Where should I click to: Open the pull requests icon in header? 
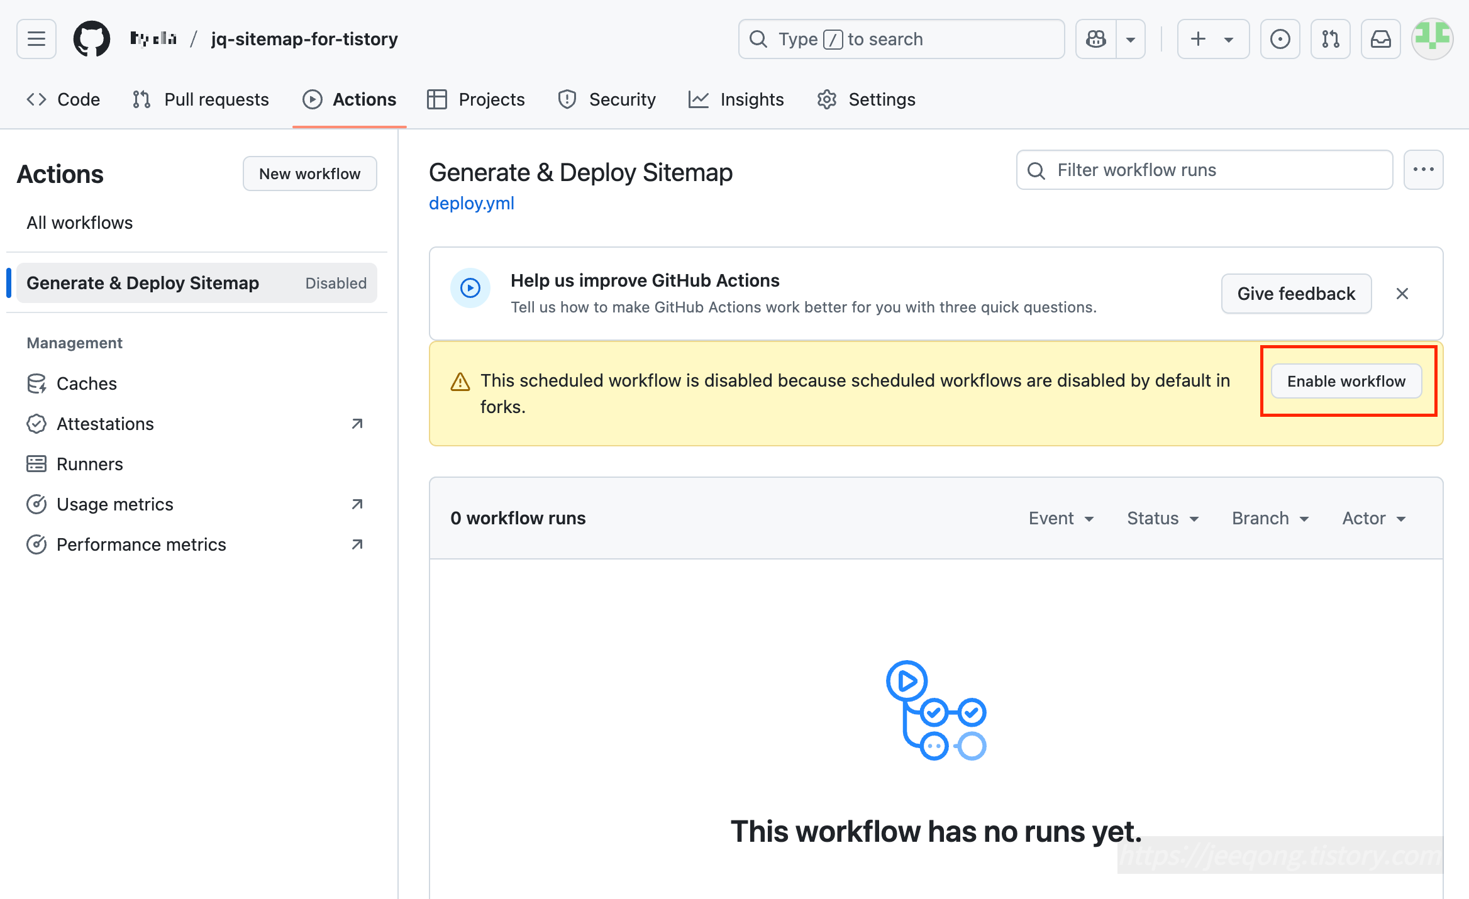click(1330, 39)
